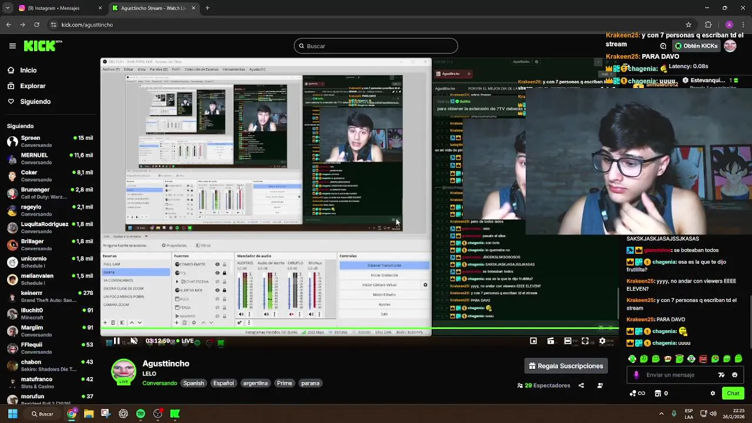
Task: Open user avatar menu at top right
Action: click(730, 46)
